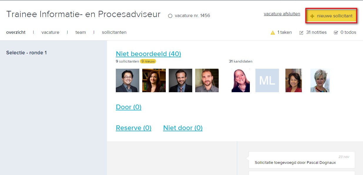Open the notities pencil icon
The height and width of the screenshot is (175, 363).
coord(301,33)
